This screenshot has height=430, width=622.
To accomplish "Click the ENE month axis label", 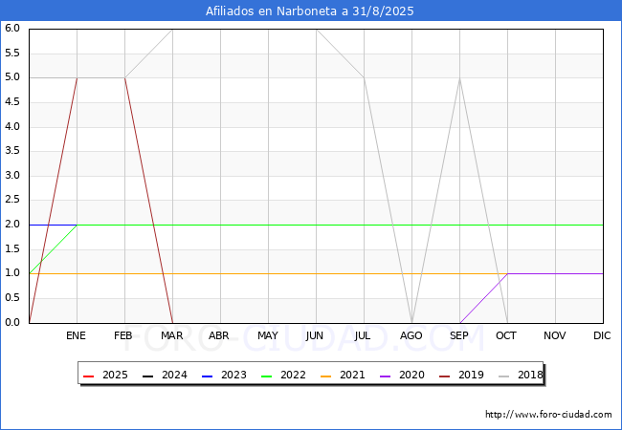I will (77, 336).
